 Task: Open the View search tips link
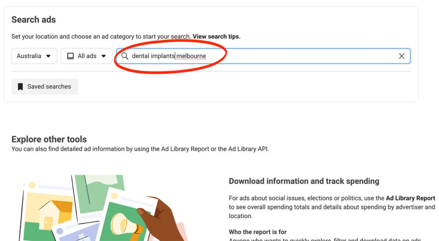[216, 37]
